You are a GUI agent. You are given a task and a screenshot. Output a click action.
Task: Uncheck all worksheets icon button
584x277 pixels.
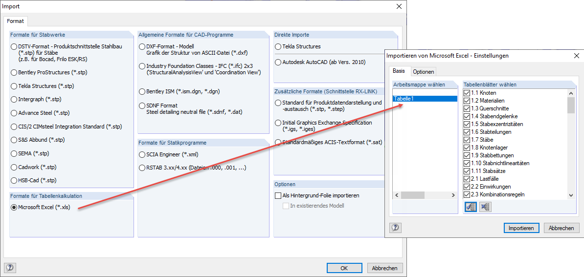pyautogui.click(x=485, y=207)
